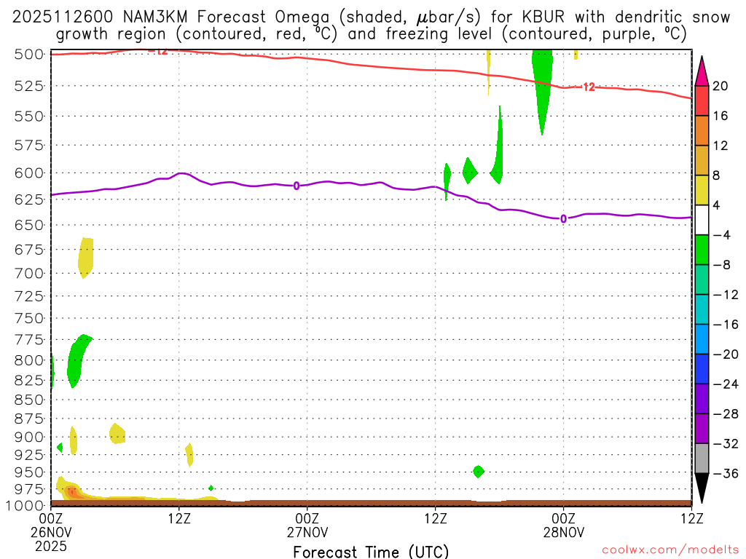The image size is (746, 559).
Task: Click the 700 pressure level label
Action: [x=29, y=274]
